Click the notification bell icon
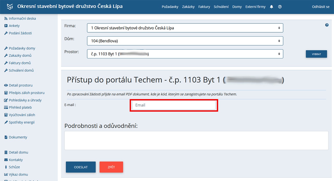Image resolution: width=334 pixels, height=181 pixels. tap(271, 7)
